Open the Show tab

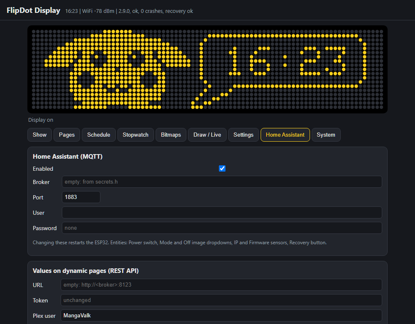39,135
